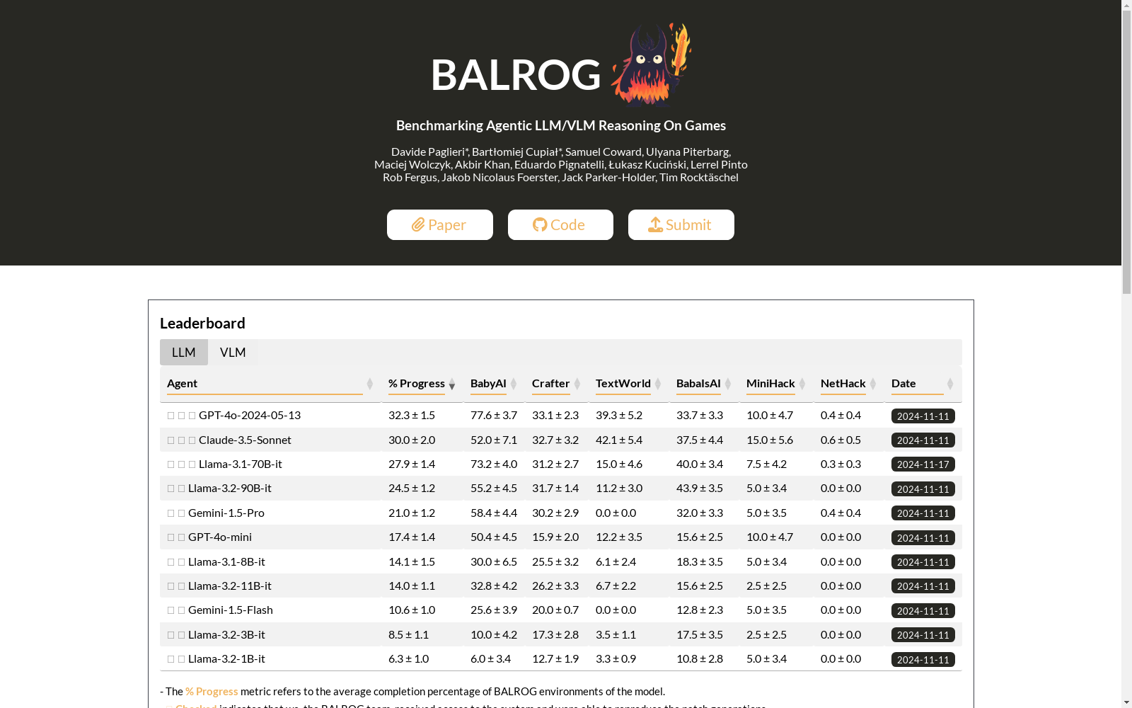Screen dimensions: 1132x708
Task: Click the Crafter score 33.1 ± 2.3
Action: tap(555, 415)
